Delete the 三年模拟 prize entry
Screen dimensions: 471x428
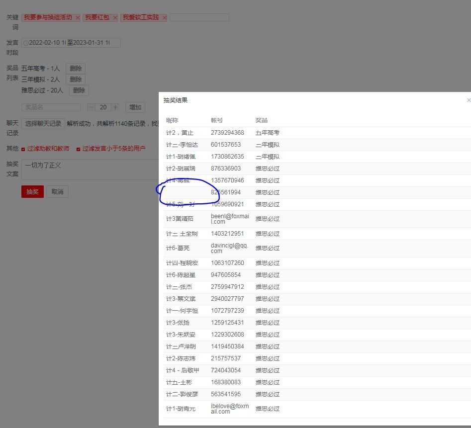tap(76, 79)
